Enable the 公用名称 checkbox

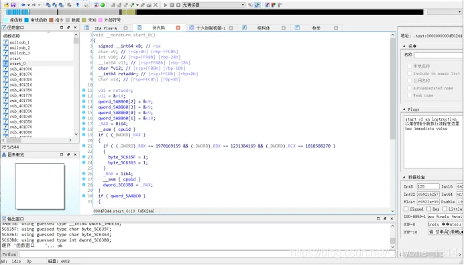point(410,81)
